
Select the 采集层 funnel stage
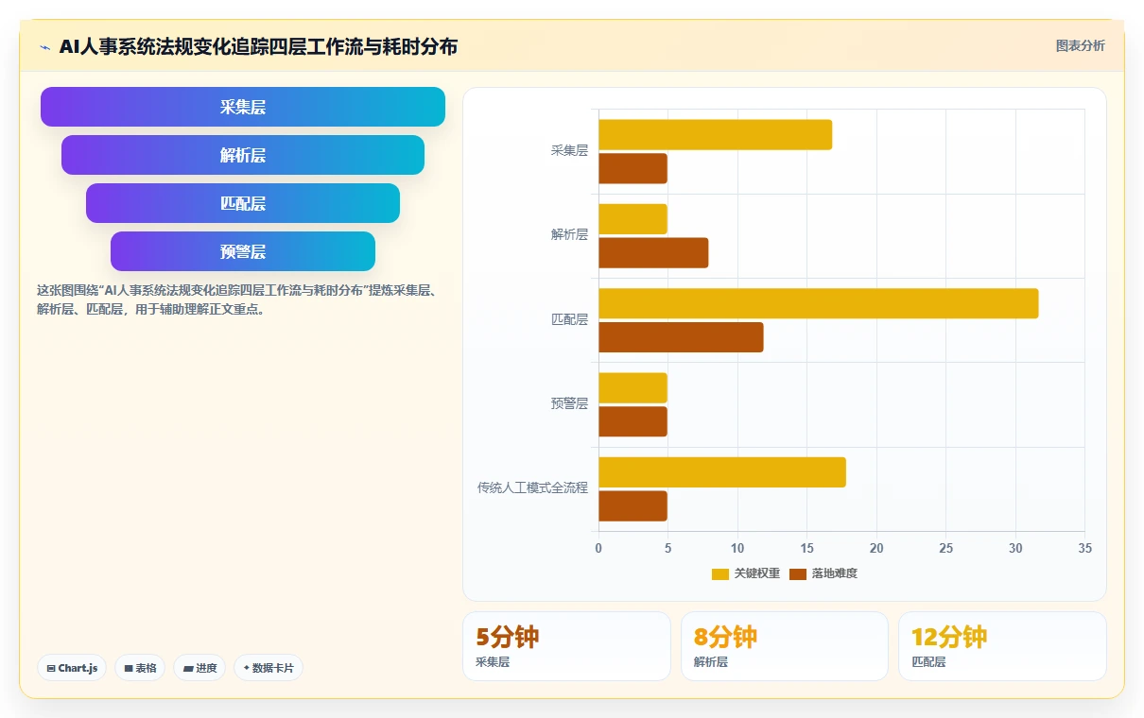pos(243,107)
